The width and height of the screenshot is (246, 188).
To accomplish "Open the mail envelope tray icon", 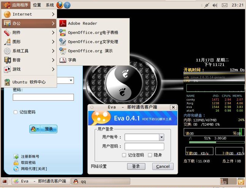I will coord(225,5).
